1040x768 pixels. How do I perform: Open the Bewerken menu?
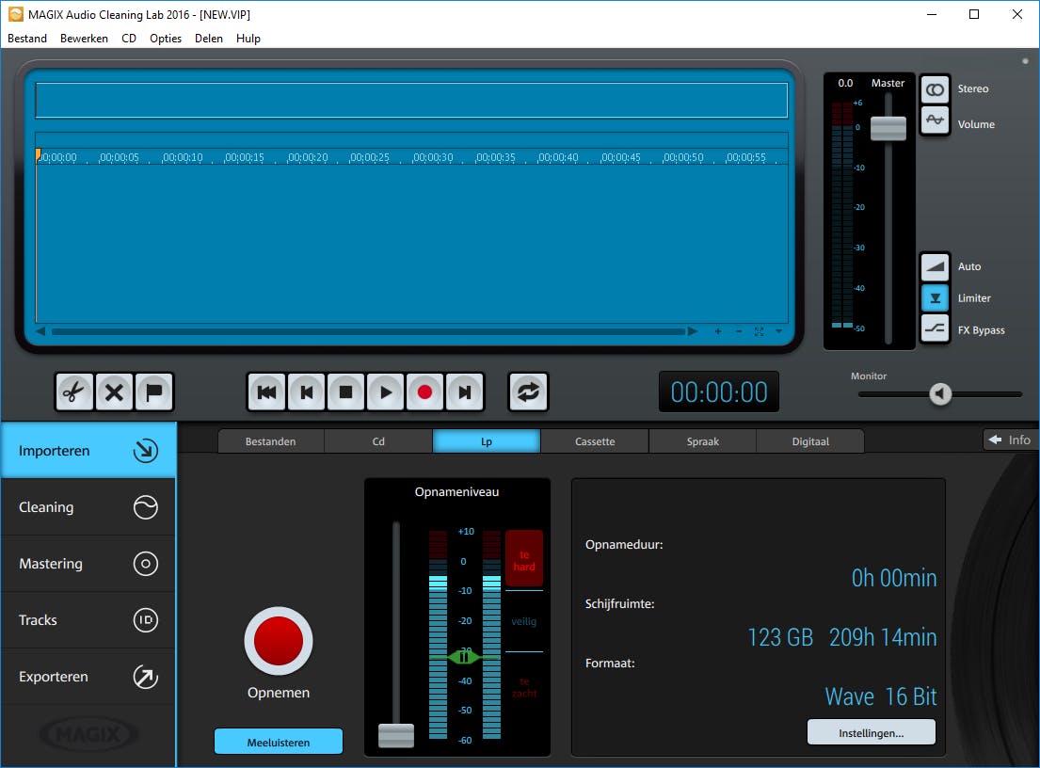84,39
